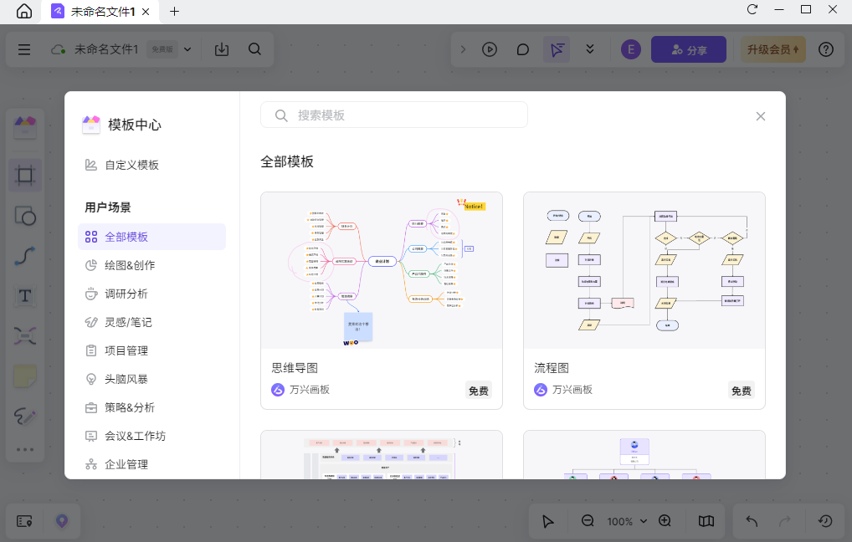Select the text T tool
The width and height of the screenshot is (852, 542).
click(25, 296)
